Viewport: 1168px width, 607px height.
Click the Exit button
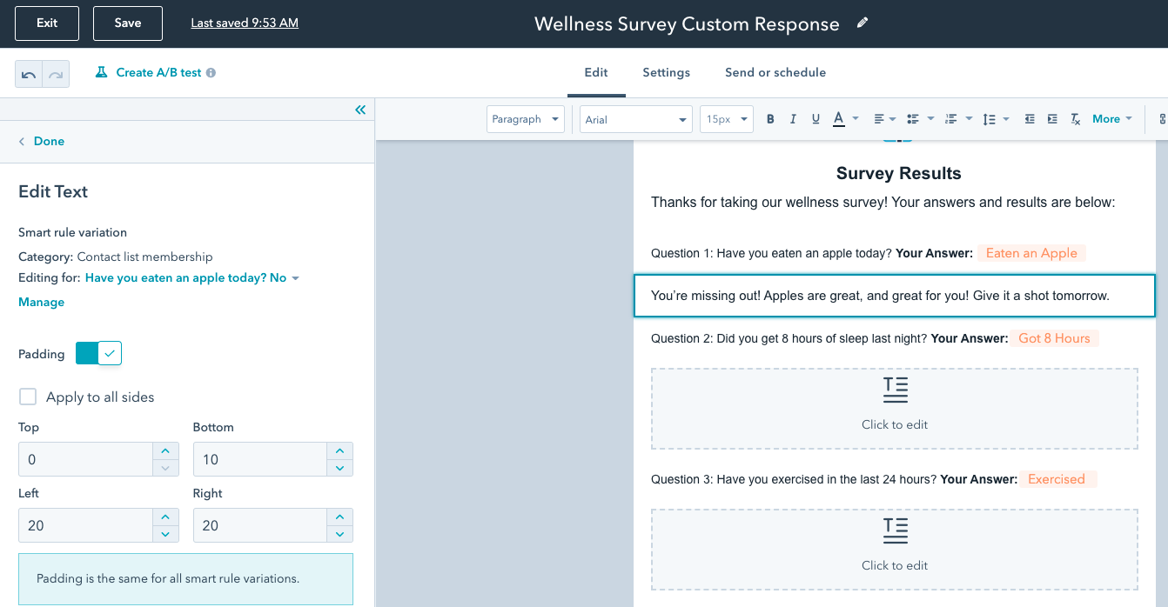click(x=47, y=23)
